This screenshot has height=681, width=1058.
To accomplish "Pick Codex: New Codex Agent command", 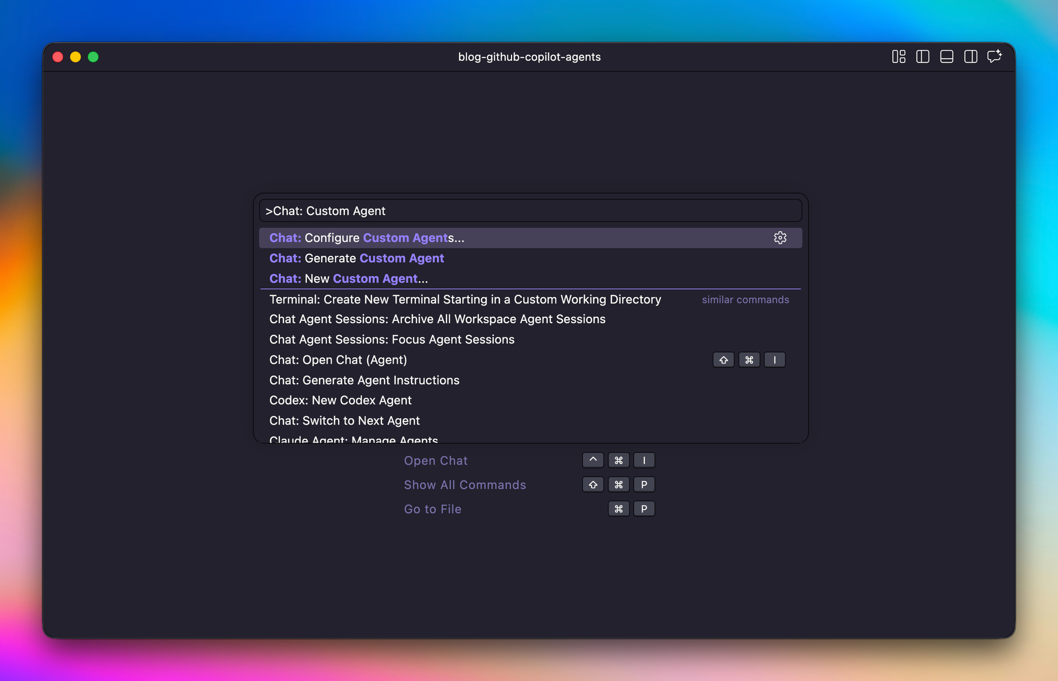I will tap(340, 400).
